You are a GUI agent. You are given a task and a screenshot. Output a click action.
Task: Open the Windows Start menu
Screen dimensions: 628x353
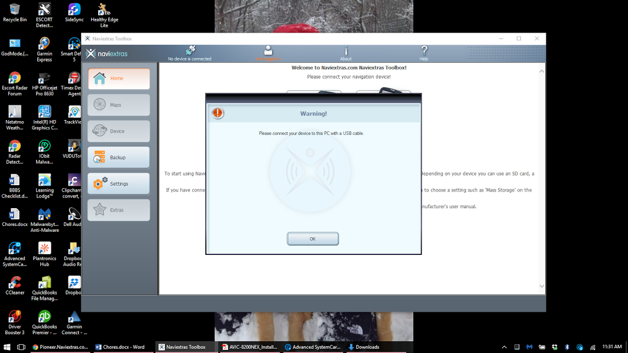coord(7,347)
